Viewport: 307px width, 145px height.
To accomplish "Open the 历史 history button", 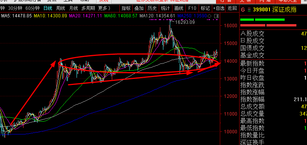I will click(x=152, y=8).
